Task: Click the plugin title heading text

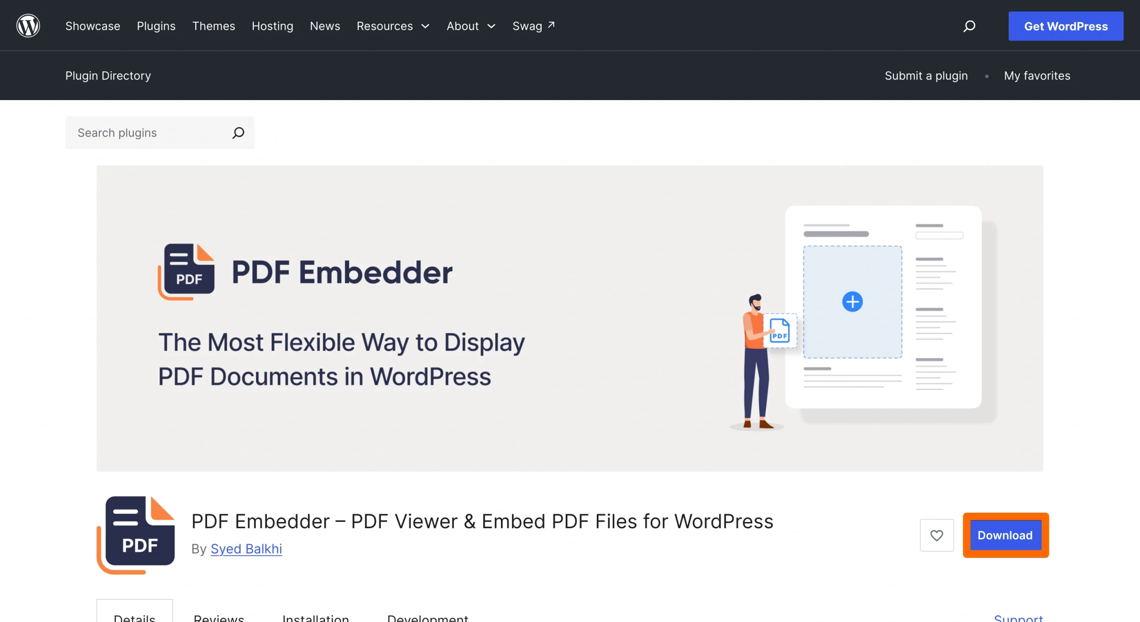Action: click(482, 521)
